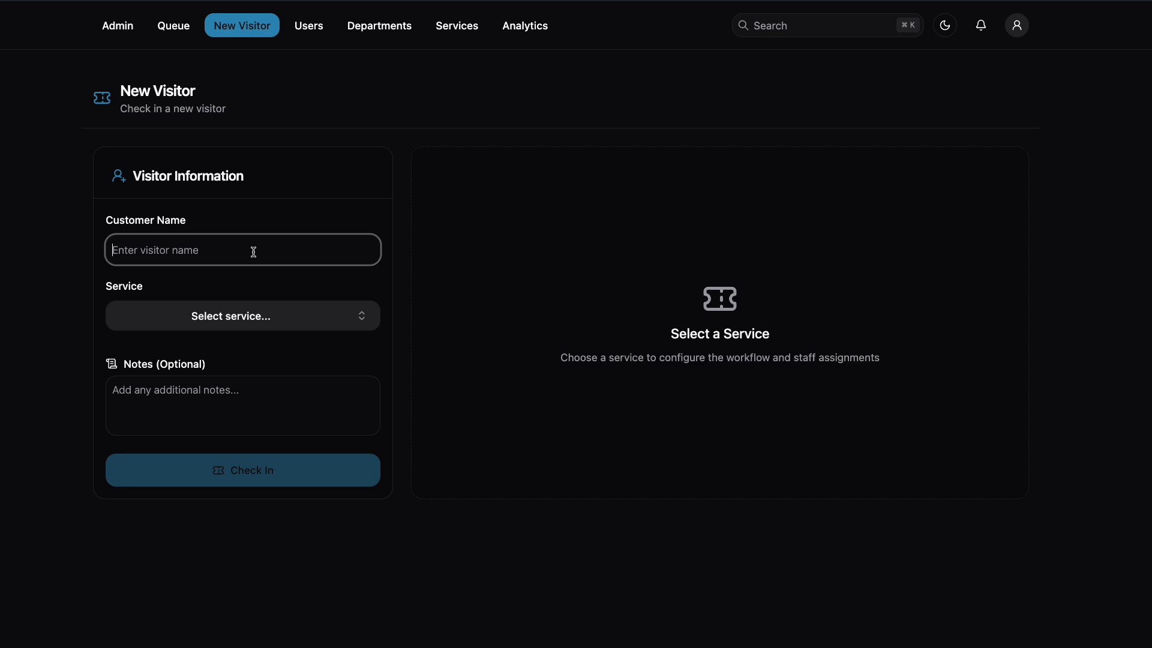Open notifications bell icon
The height and width of the screenshot is (648, 1152).
[x=981, y=25]
